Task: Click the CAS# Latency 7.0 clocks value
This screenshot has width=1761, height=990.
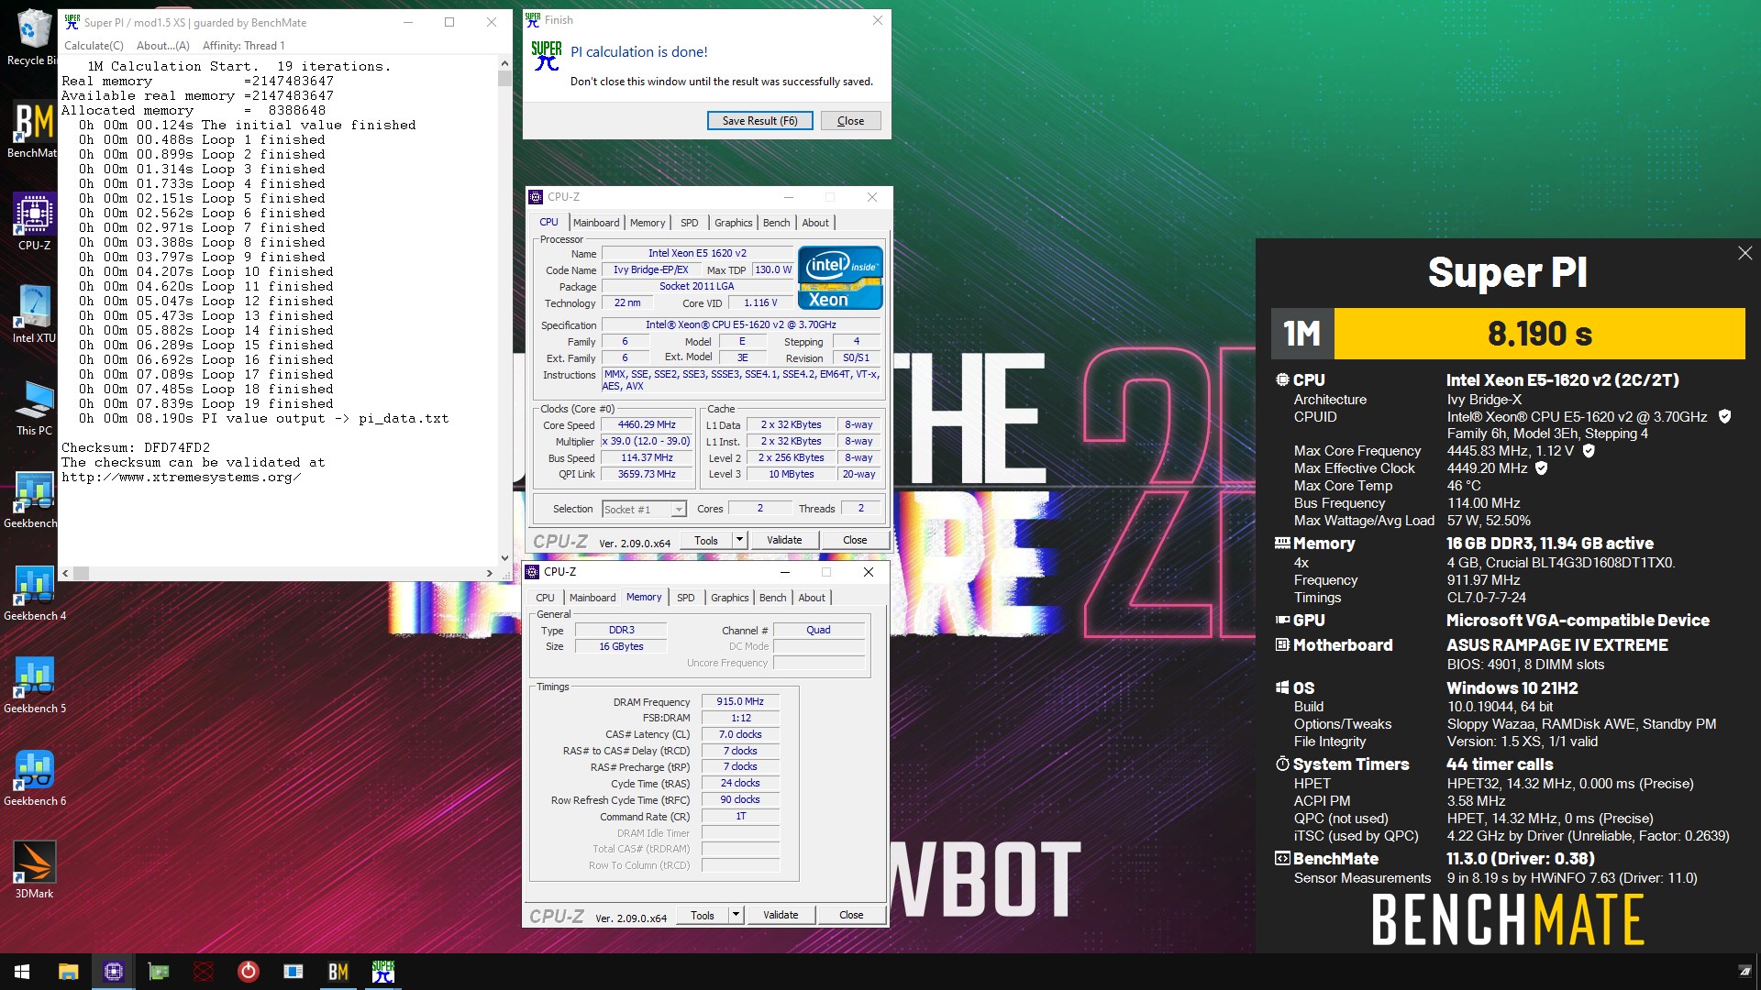Action: [x=740, y=734]
